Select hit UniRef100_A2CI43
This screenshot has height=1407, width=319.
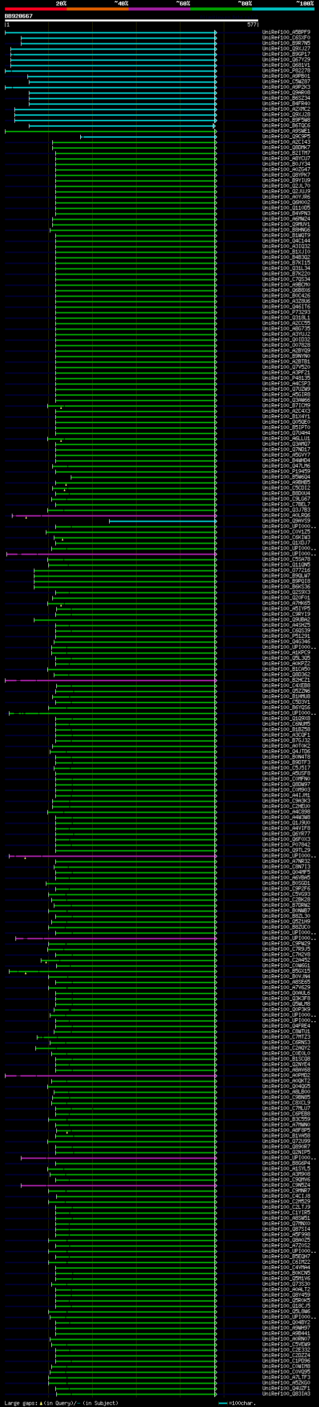pyautogui.click(x=286, y=142)
